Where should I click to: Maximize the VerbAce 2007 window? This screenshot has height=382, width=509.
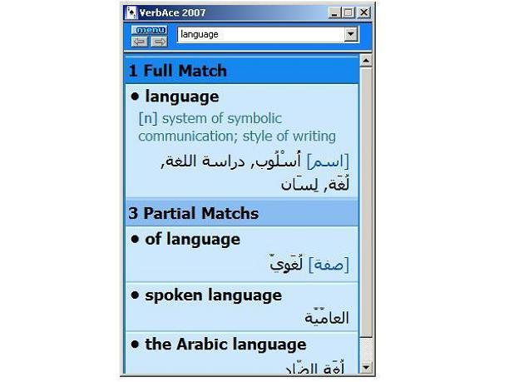tap(348, 12)
